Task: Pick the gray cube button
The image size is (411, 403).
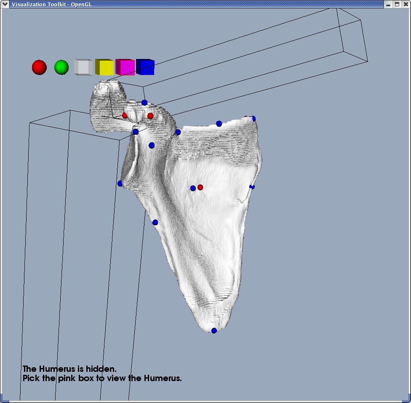Action: (83, 67)
